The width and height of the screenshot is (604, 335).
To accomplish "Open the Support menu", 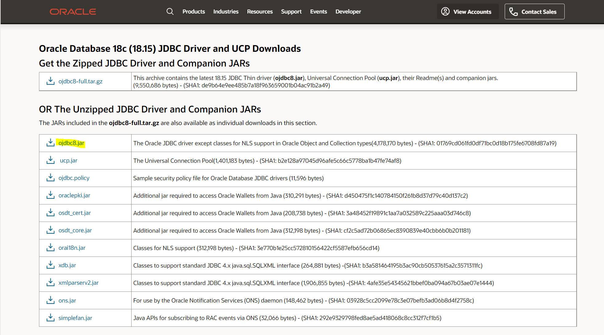I will point(291,12).
